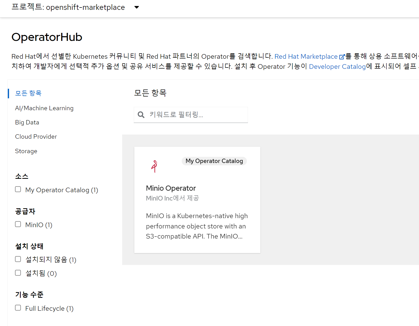The width and height of the screenshot is (419, 326).
Task: Focus the 키워드로 필터링 search field
Action: [x=191, y=115]
